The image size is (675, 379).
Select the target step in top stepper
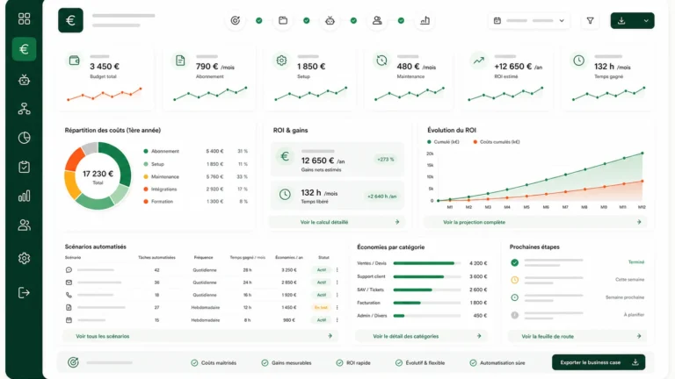(x=235, y=21)
